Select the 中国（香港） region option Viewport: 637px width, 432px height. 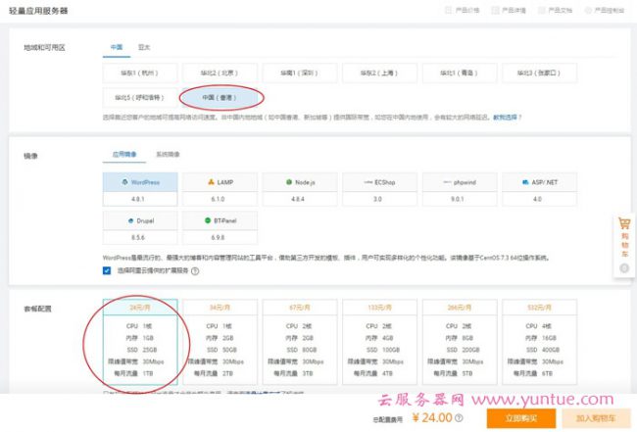[220, 97]
